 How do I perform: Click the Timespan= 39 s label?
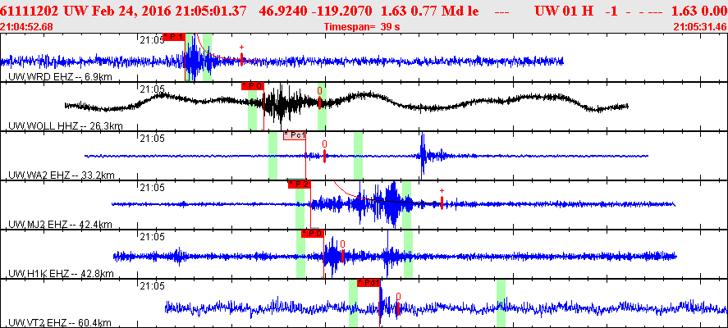coord(362,27)
